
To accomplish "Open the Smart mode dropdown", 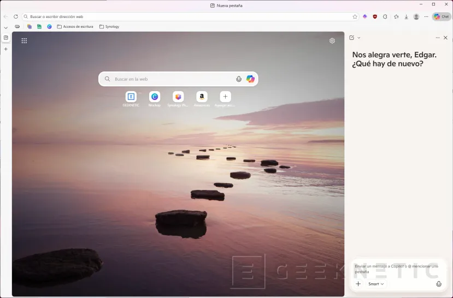I will [x=376, y=284].
